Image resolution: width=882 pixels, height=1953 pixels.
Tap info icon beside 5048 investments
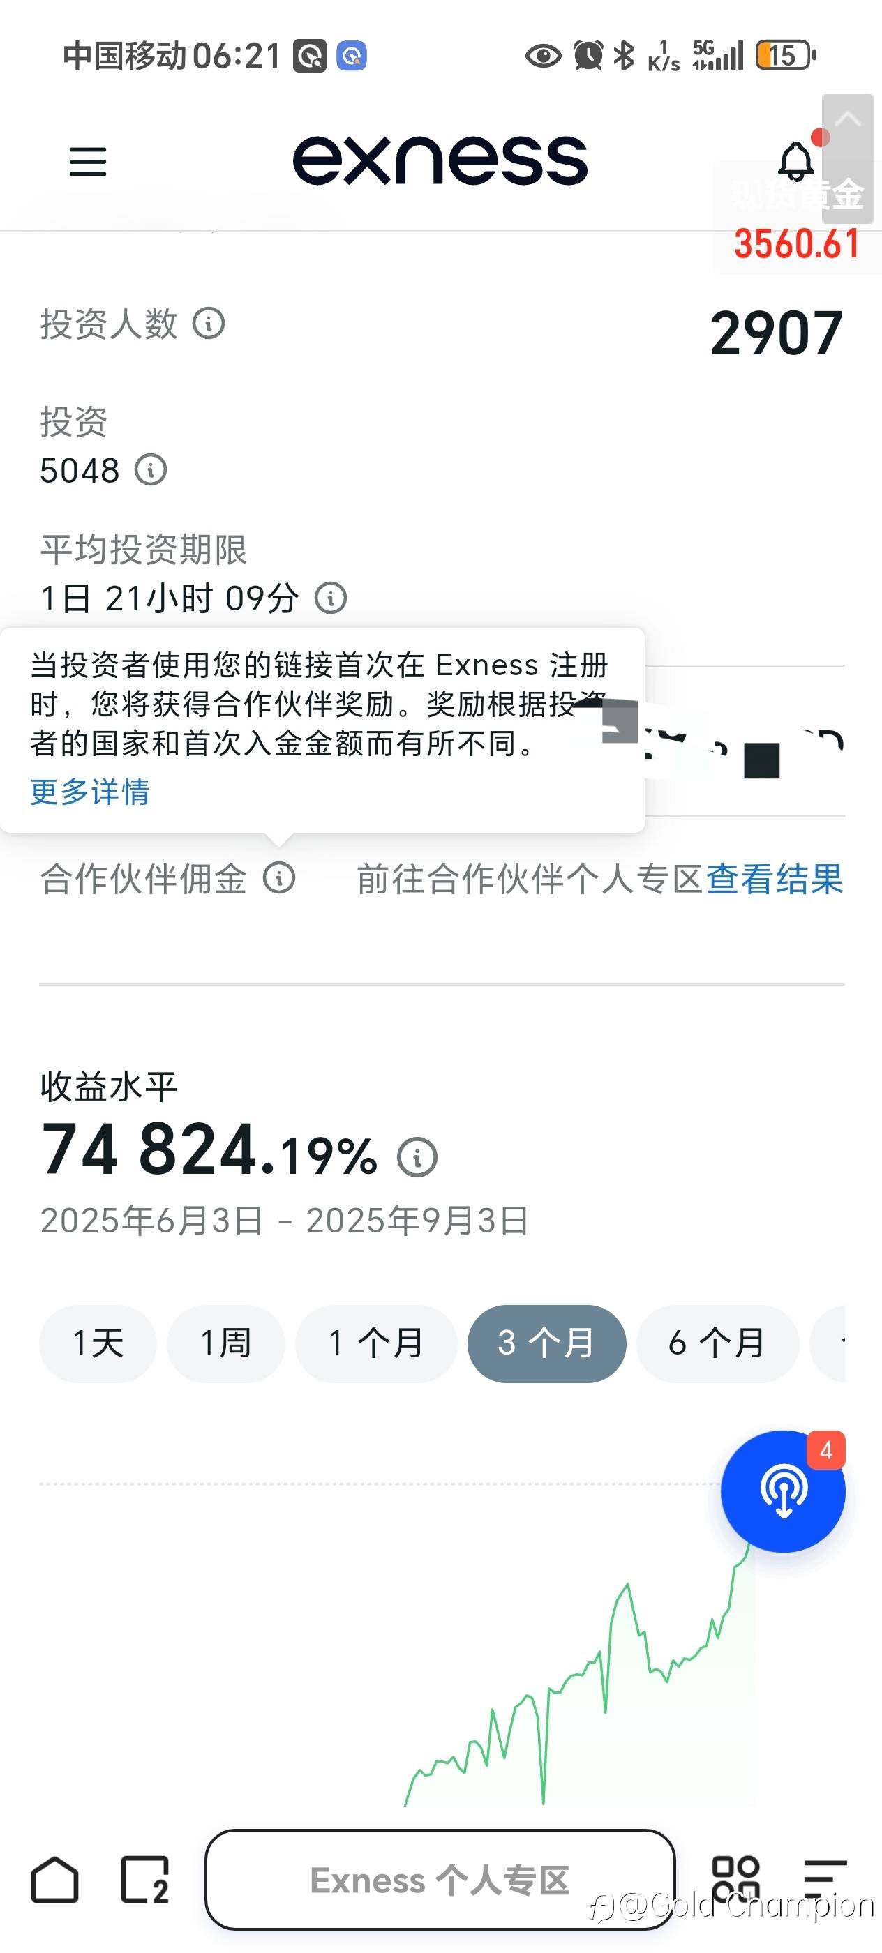pyautogui.click(x=151, y=470)
